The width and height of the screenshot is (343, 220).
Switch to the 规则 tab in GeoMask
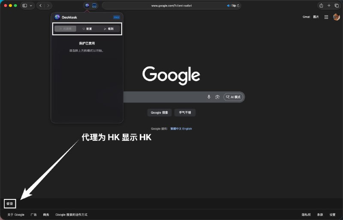point(109,29)
